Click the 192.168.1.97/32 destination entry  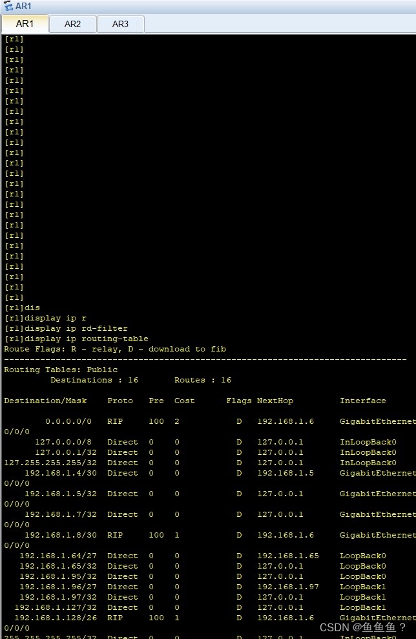point(58,598)
